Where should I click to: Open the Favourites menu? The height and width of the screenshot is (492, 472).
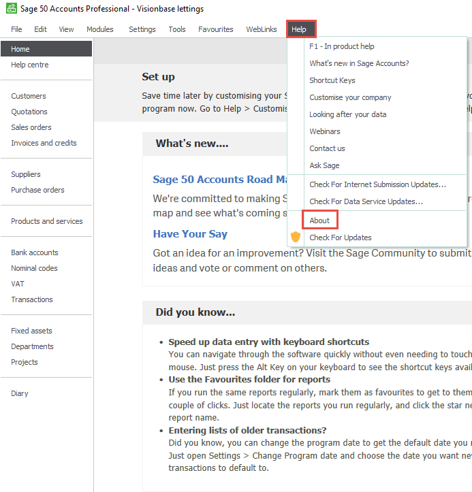(216, 29)
